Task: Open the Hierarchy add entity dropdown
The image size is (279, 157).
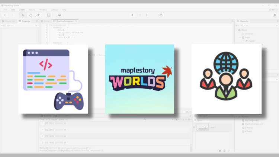Action: 237,26
